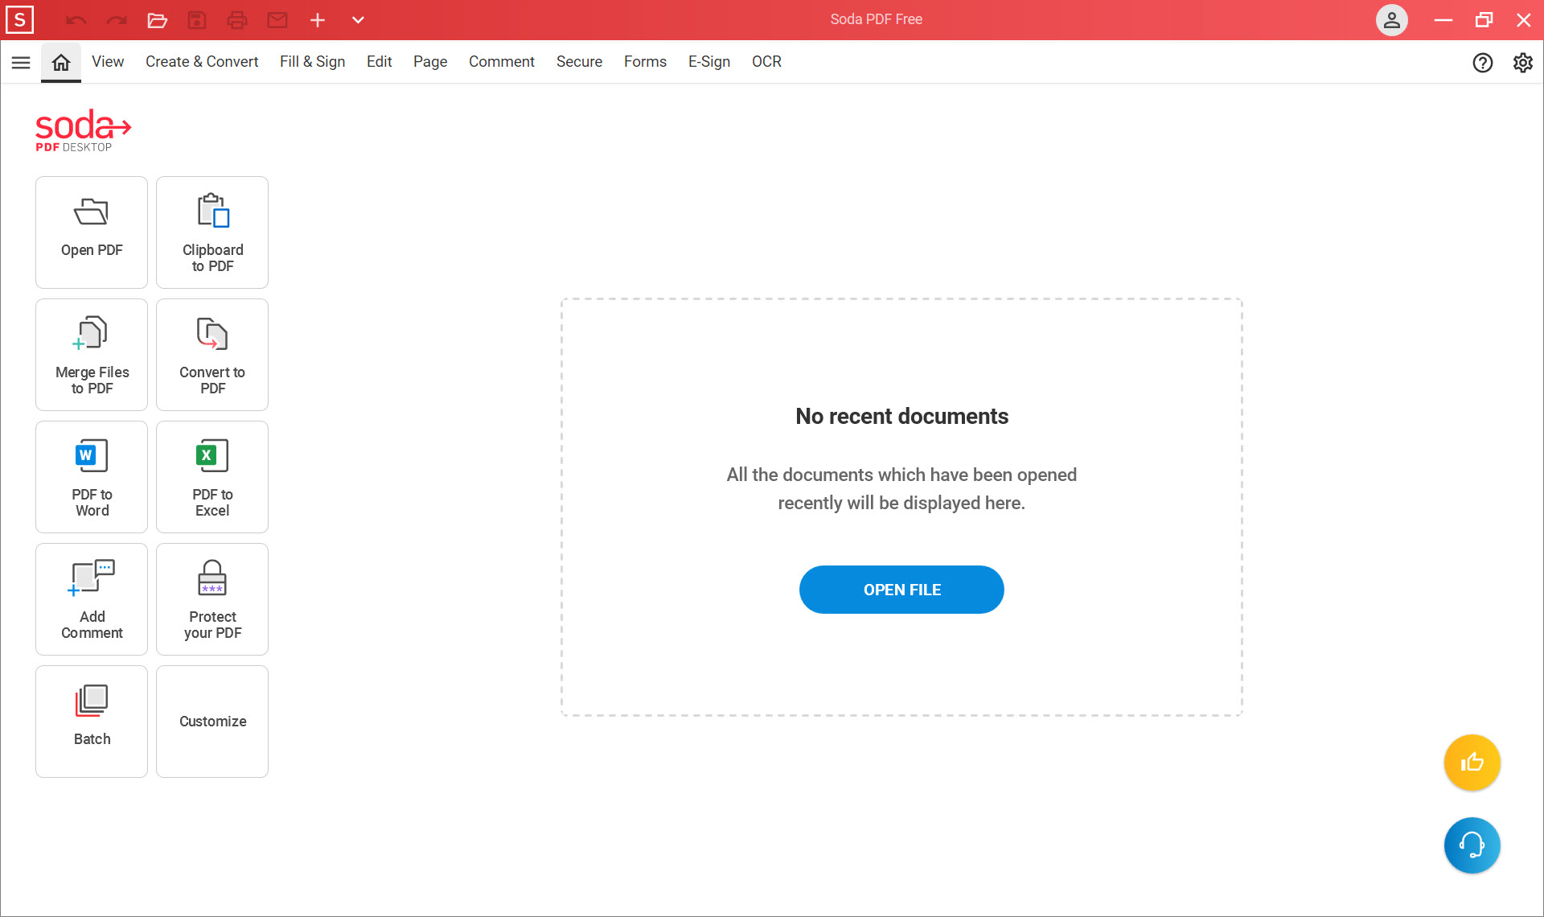Click the Merge Files to PDF tile
This screenshot has height=917, width=1544.
tap(92, 355)
